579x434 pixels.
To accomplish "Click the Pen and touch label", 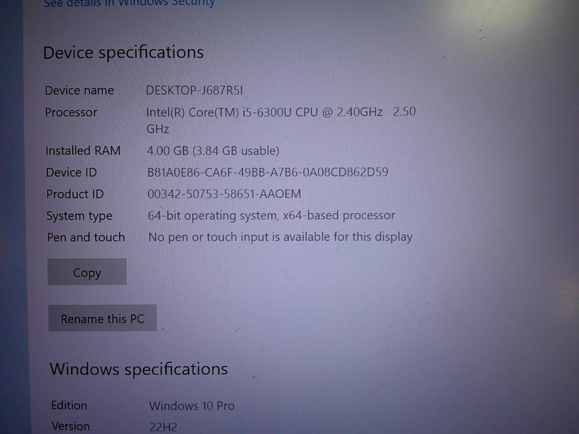I will [86, 237].
